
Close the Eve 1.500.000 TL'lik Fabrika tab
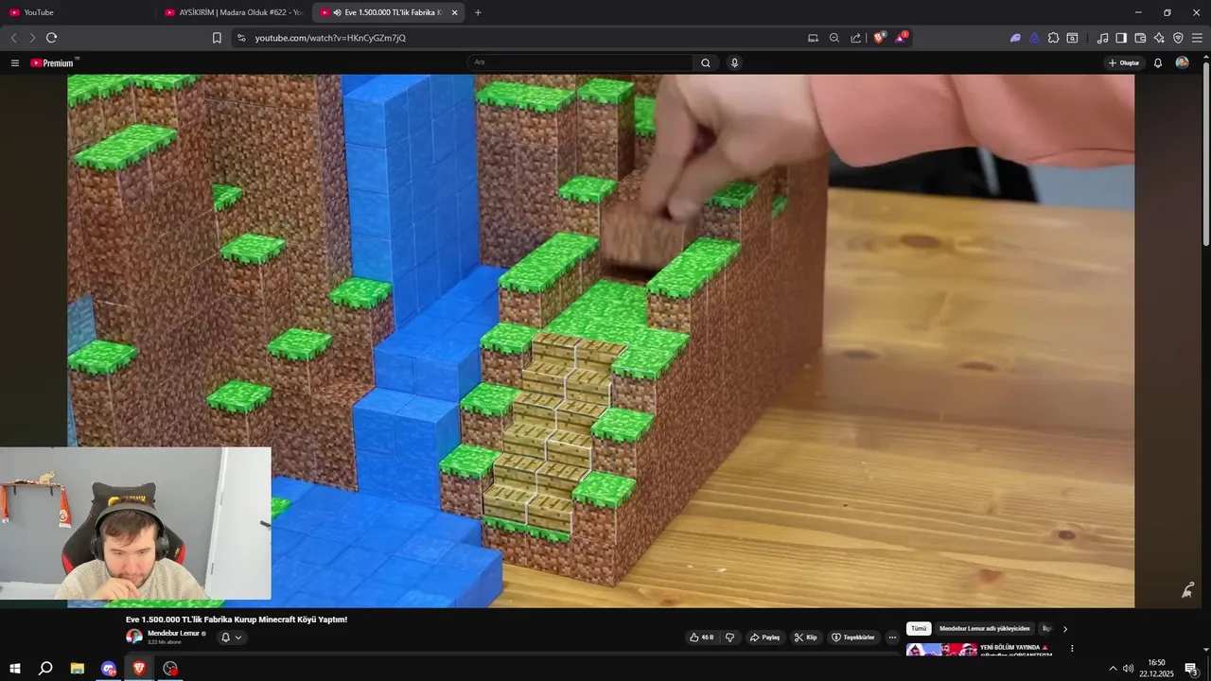[x=455, y=12]
